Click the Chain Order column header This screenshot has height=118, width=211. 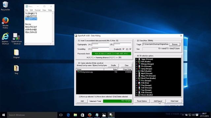pos(125,69)
